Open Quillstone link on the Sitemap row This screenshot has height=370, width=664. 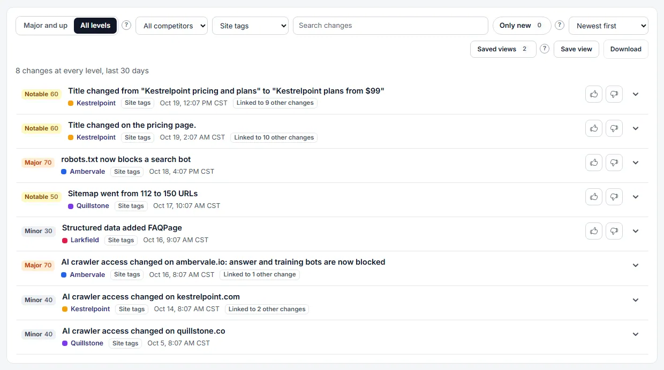pos(93,206)
